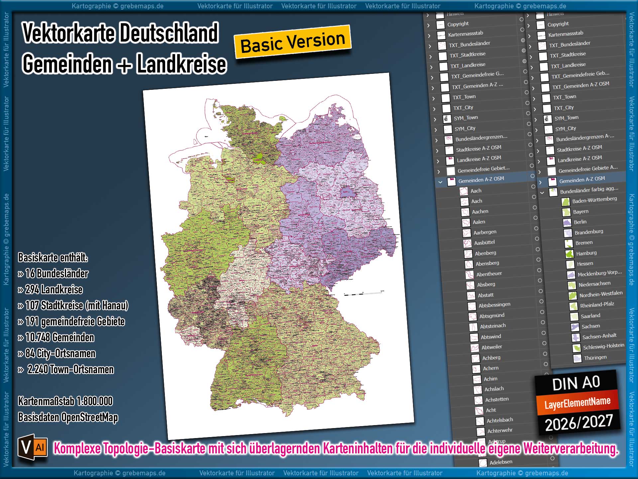This screenshot has height=479, width=638.
Task: Select the Mecklenburg-Vorp... layer name
Action: coord(600,273)
